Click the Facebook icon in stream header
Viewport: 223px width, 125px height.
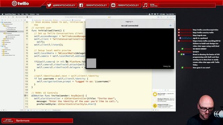81,6
